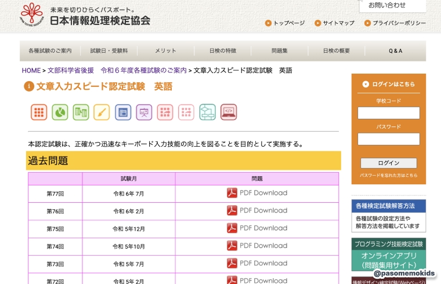
Task: Click PDF icon for 第74回 exam
Action: pyautogui.click(x=232, y=246)
